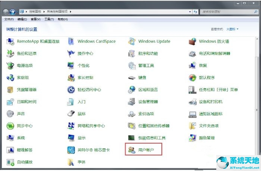
Task: Open the 编辑(E) menu
Action: point(22,19)
